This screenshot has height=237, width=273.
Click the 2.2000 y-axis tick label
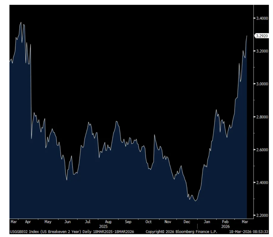pos(262,215)
